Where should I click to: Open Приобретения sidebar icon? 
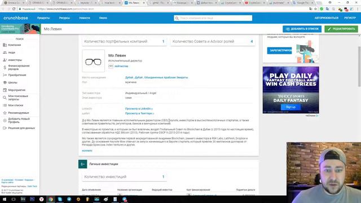5,75
